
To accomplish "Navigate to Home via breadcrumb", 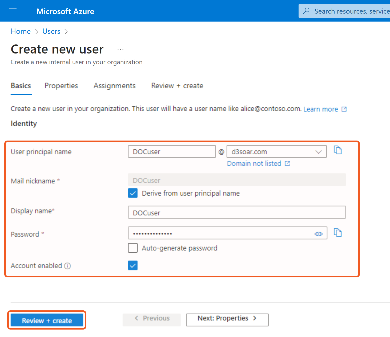I will (21, 31).
